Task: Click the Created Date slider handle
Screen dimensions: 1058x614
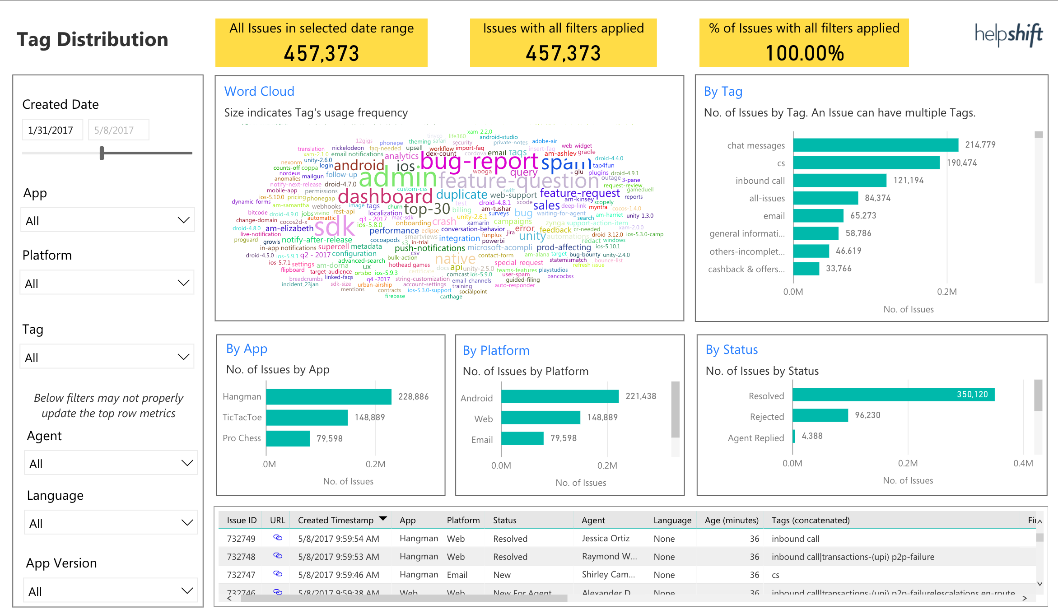Action: [102, 153]
